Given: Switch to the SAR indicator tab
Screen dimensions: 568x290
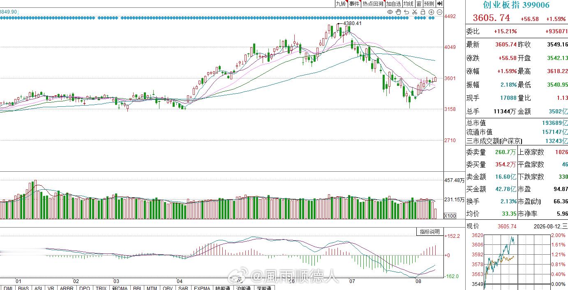Looking at the screenshot, I should 183,288.
